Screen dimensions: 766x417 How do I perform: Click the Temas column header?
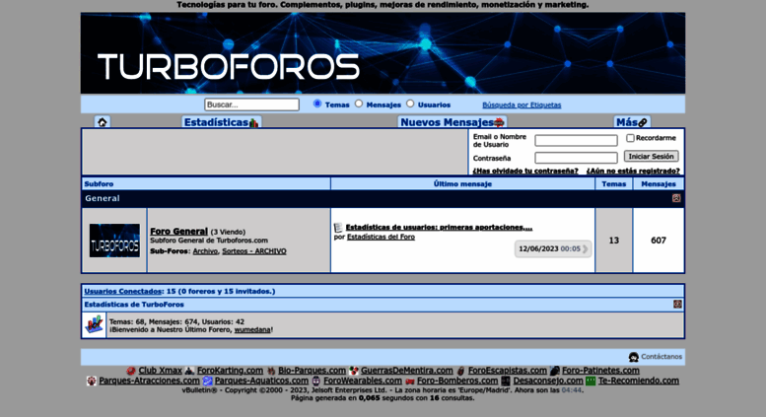point(613,183)
